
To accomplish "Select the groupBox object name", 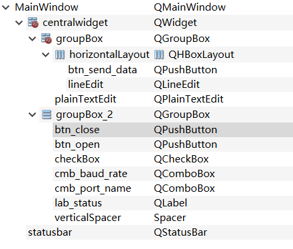I will click(79, 39).
